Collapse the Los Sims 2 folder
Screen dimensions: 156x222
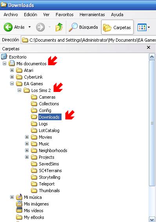coord(19,90)
